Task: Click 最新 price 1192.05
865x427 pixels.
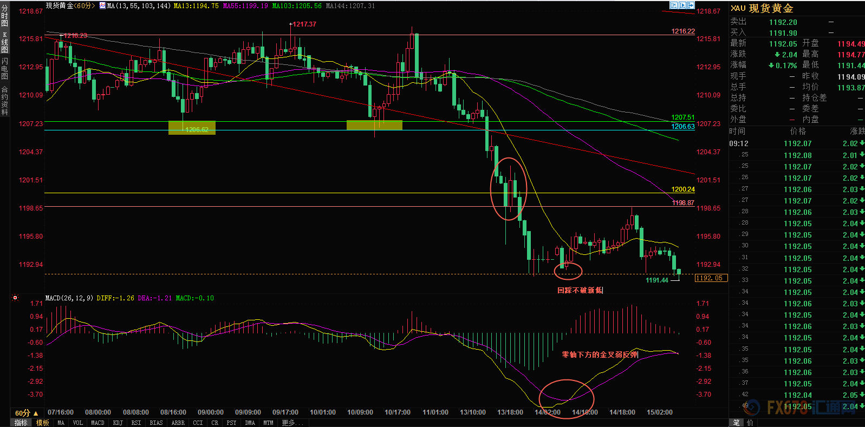Action: [x=783, y=44]
